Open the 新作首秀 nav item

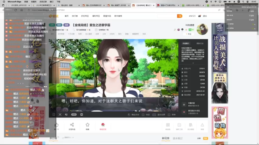pos(118,16)
